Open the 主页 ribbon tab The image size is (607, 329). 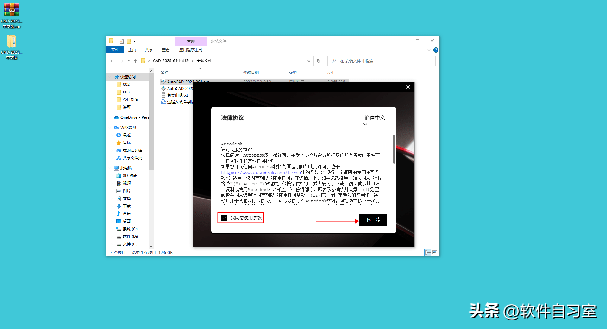132,50
